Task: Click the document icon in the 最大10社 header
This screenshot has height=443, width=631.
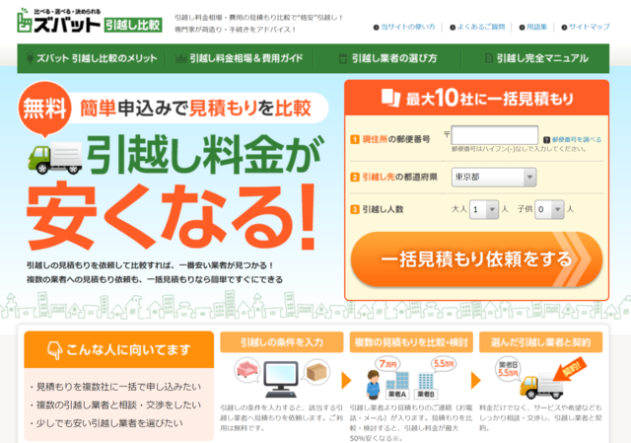Action: 391,99
